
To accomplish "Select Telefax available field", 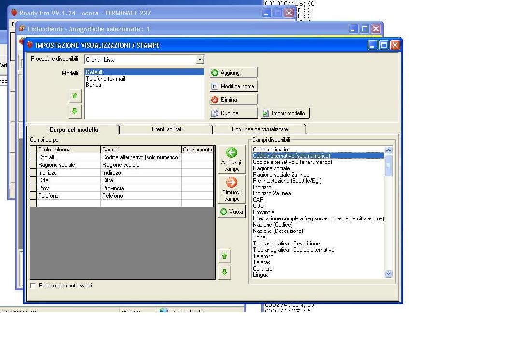I will pyautogui.click(x=318, y=262).
